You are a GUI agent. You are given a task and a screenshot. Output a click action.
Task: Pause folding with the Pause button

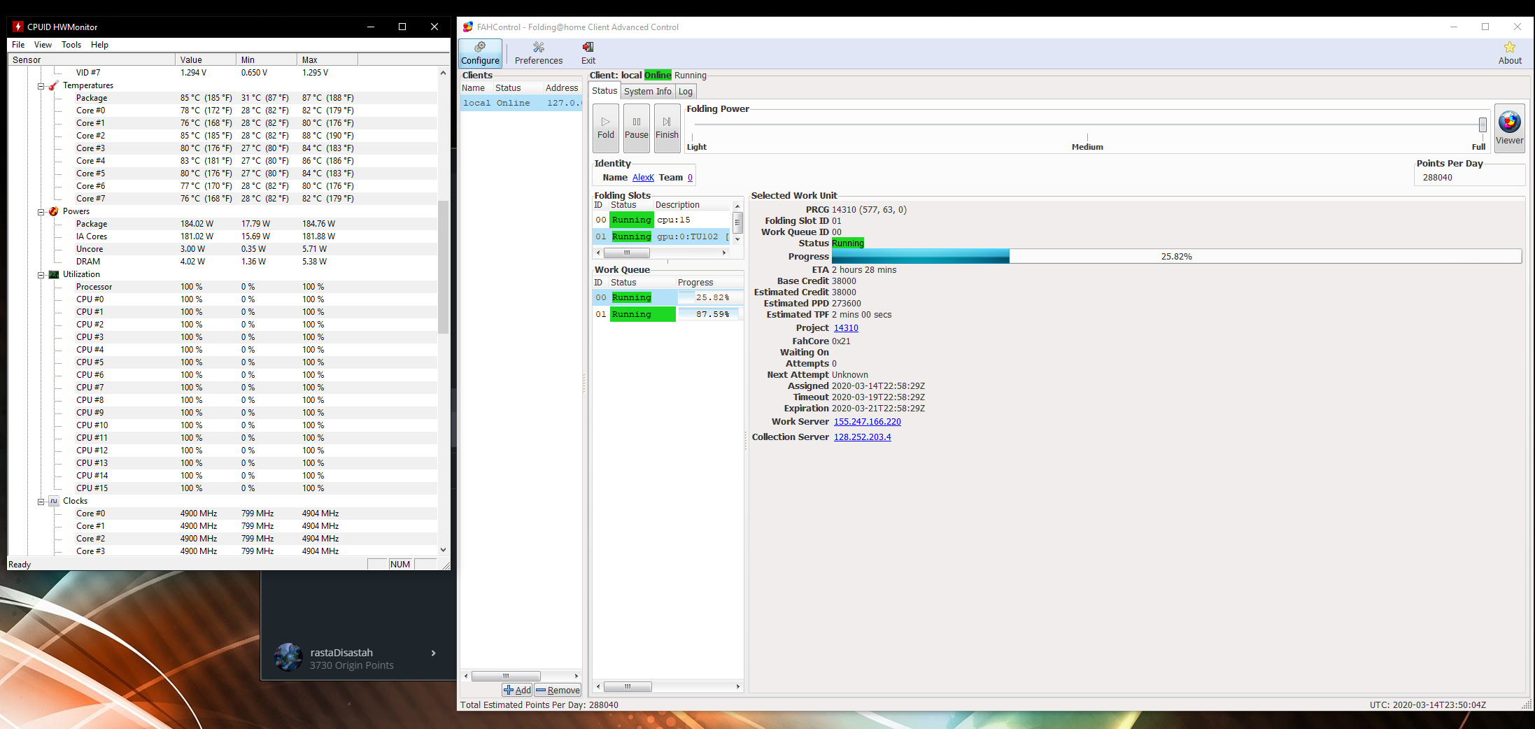636,128
